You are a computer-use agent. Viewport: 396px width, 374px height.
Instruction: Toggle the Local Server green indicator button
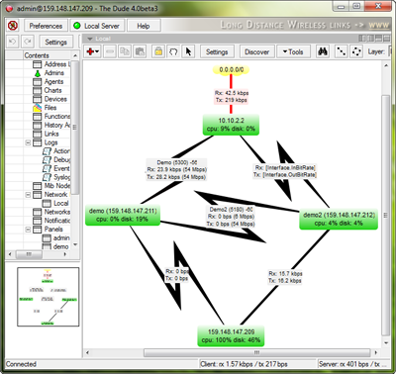[97, 26]
